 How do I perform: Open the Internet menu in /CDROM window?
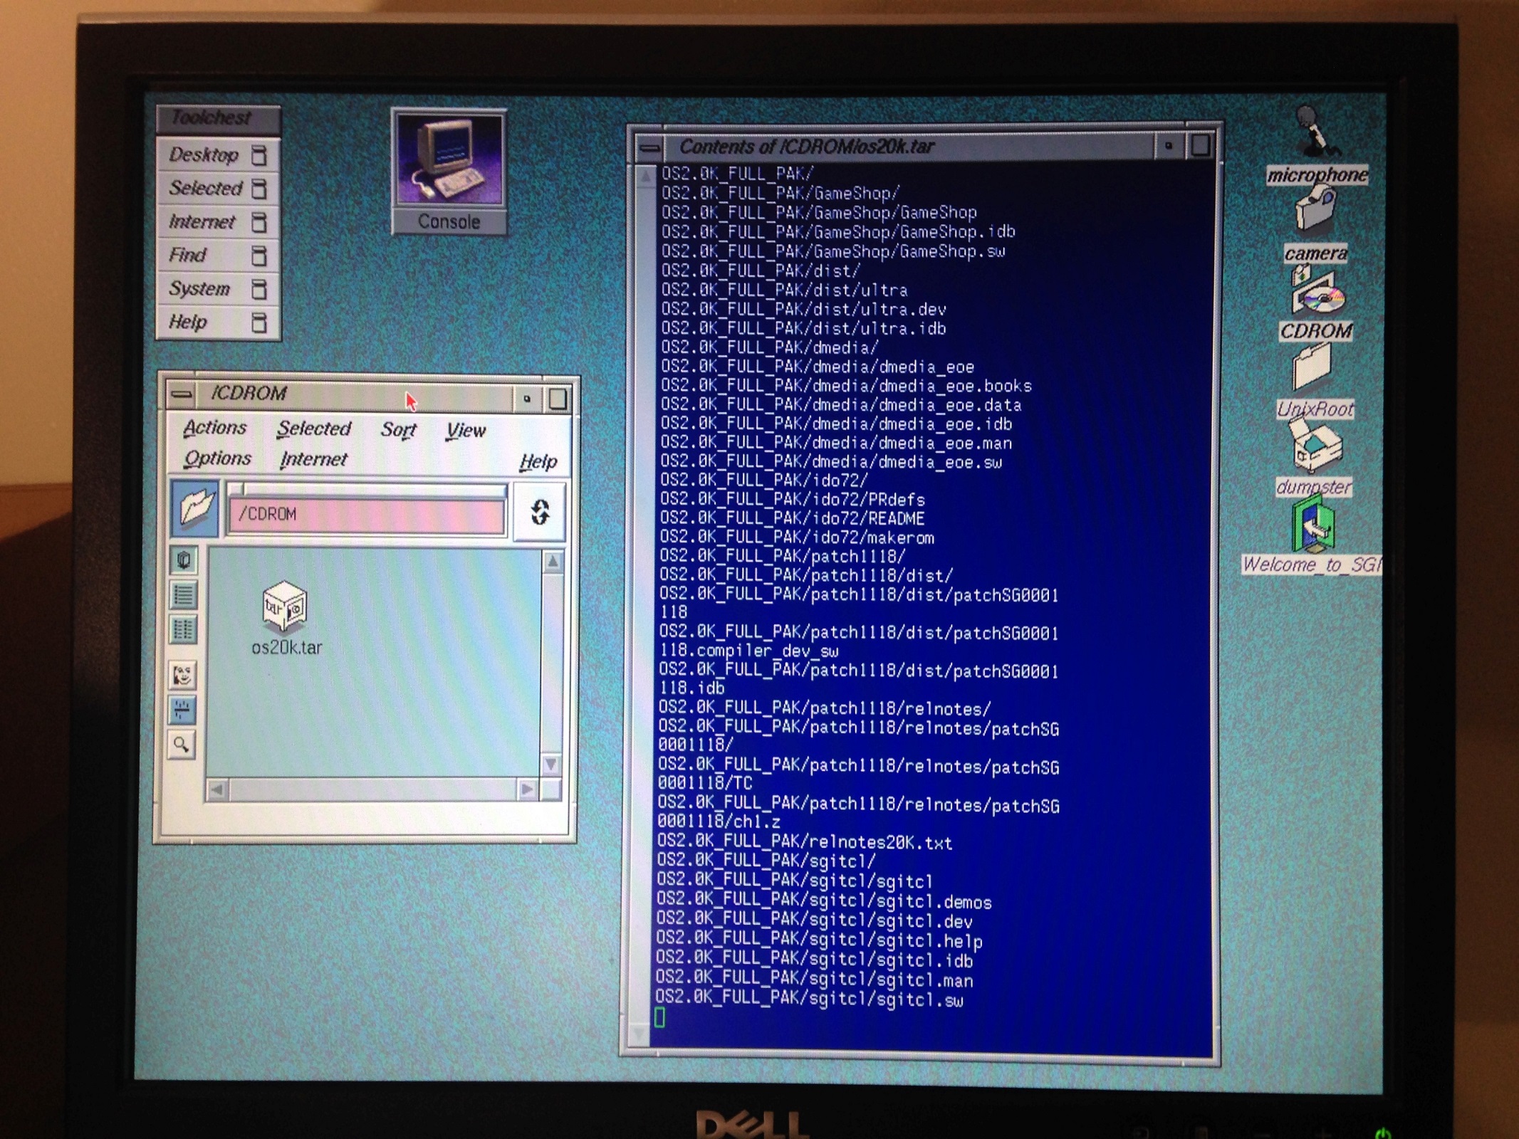pos(313,460)
